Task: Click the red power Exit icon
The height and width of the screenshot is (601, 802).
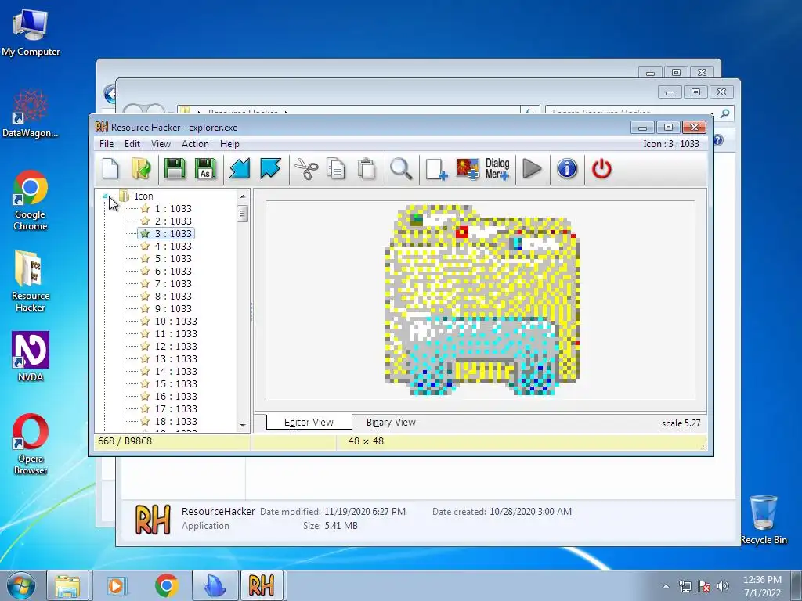Action: (601, 169)
